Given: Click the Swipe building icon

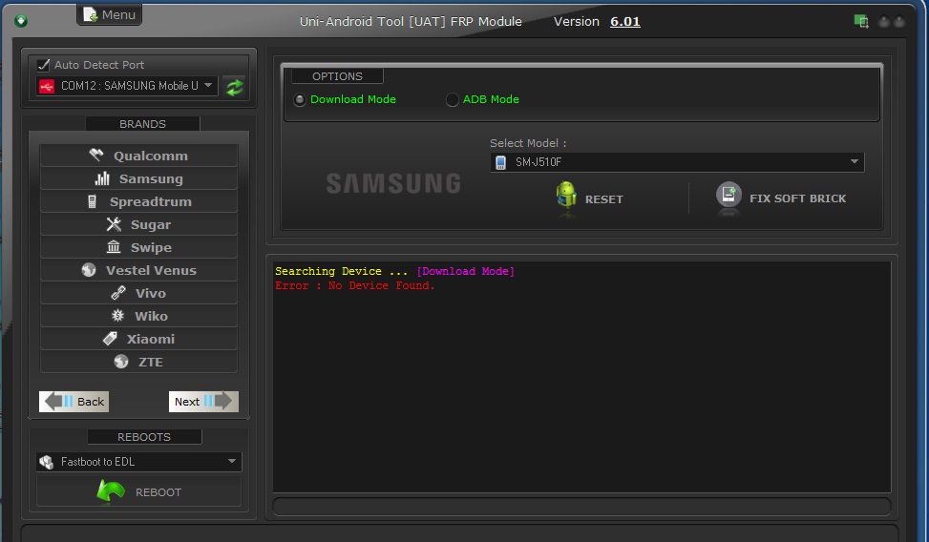Looking at the screenshot, I should click(114, 247).
